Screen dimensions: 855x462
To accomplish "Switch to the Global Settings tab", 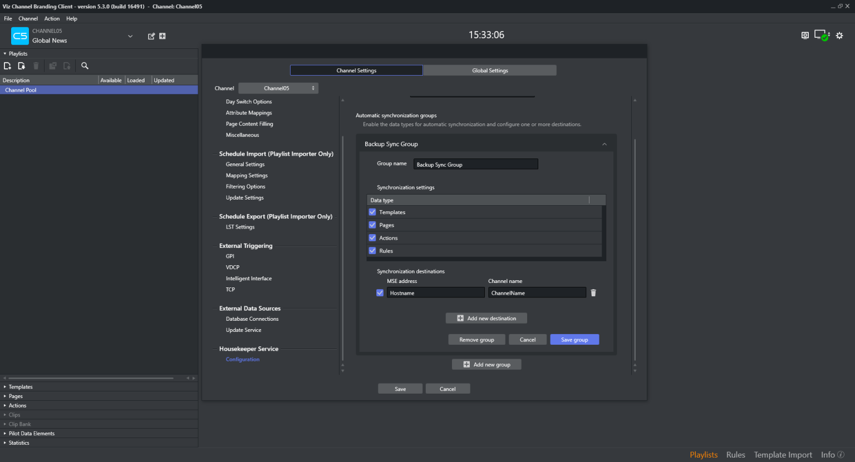I will pos(490,71).
